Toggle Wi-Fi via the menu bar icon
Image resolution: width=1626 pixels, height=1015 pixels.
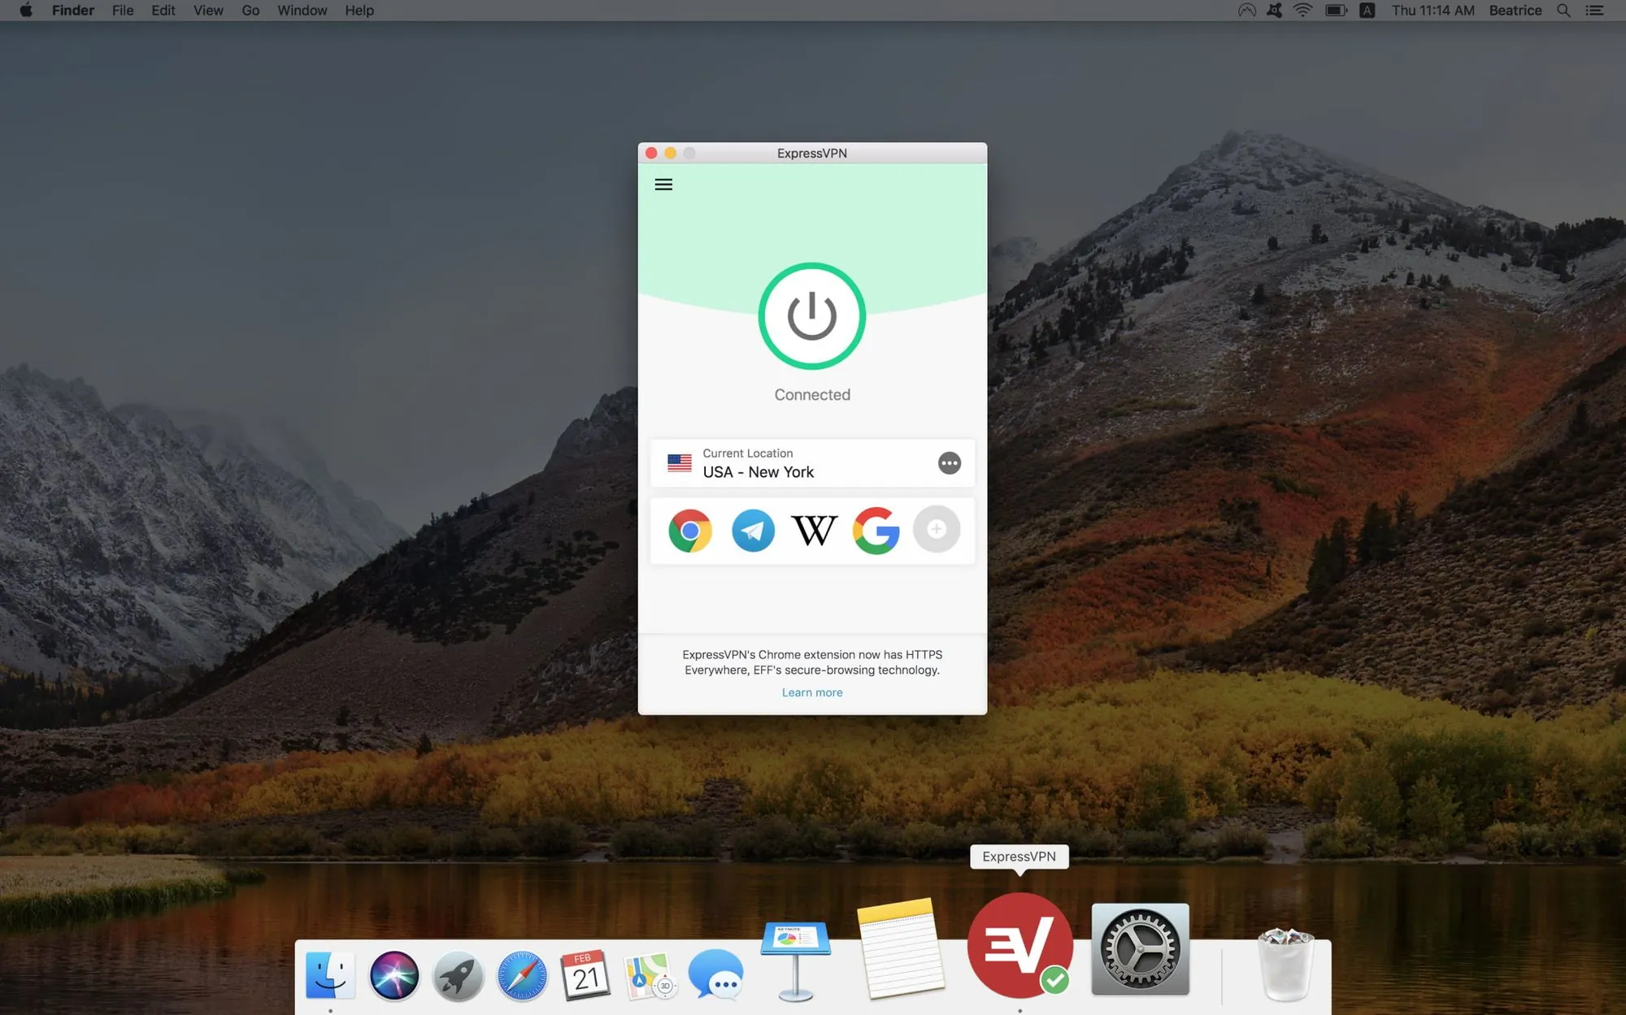tap(1302, 11)
